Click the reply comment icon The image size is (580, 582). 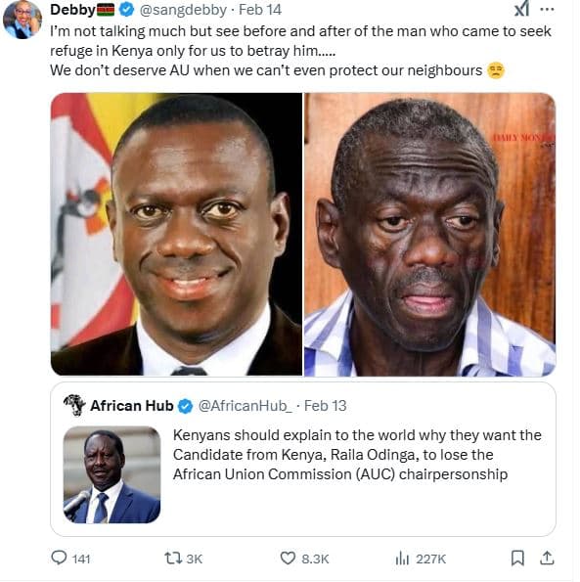tap(59, 558)
